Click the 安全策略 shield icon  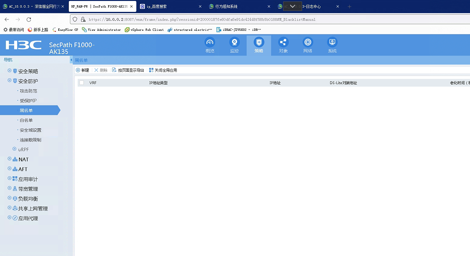(15, 71)
